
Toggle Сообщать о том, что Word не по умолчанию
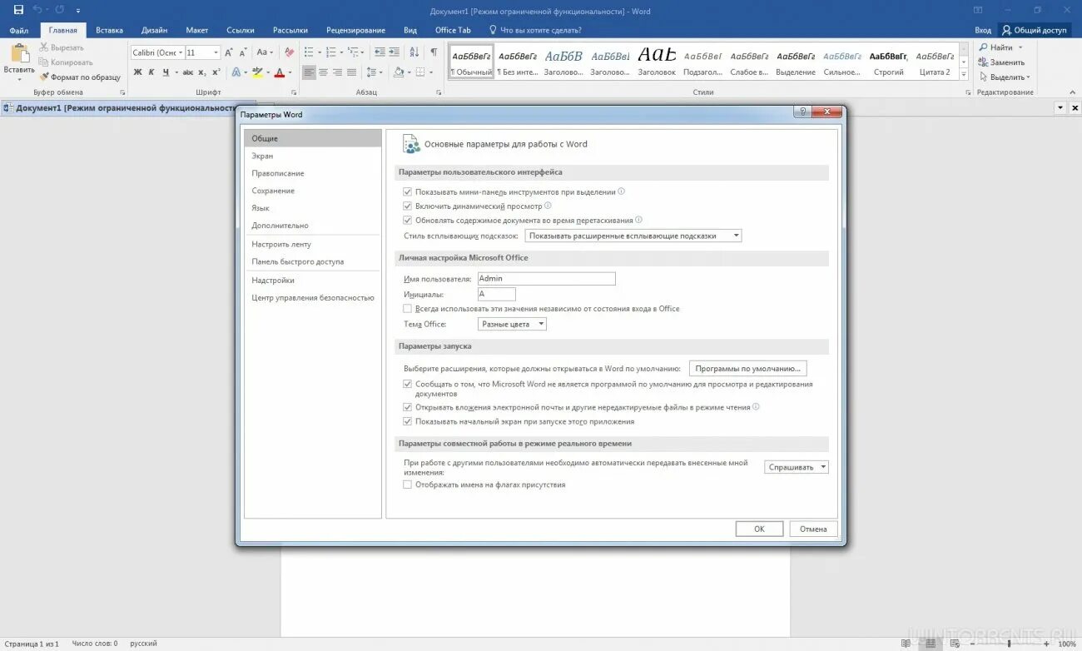(x=408, y=385)
